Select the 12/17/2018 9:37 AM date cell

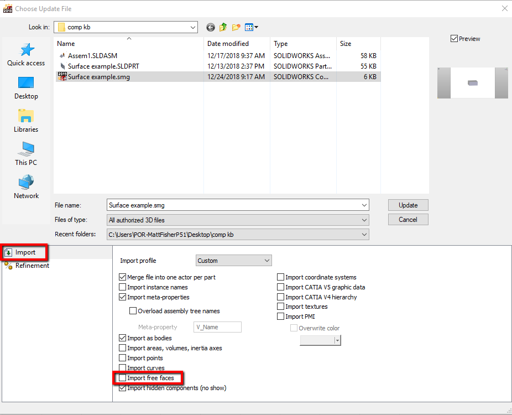point(236,55)
